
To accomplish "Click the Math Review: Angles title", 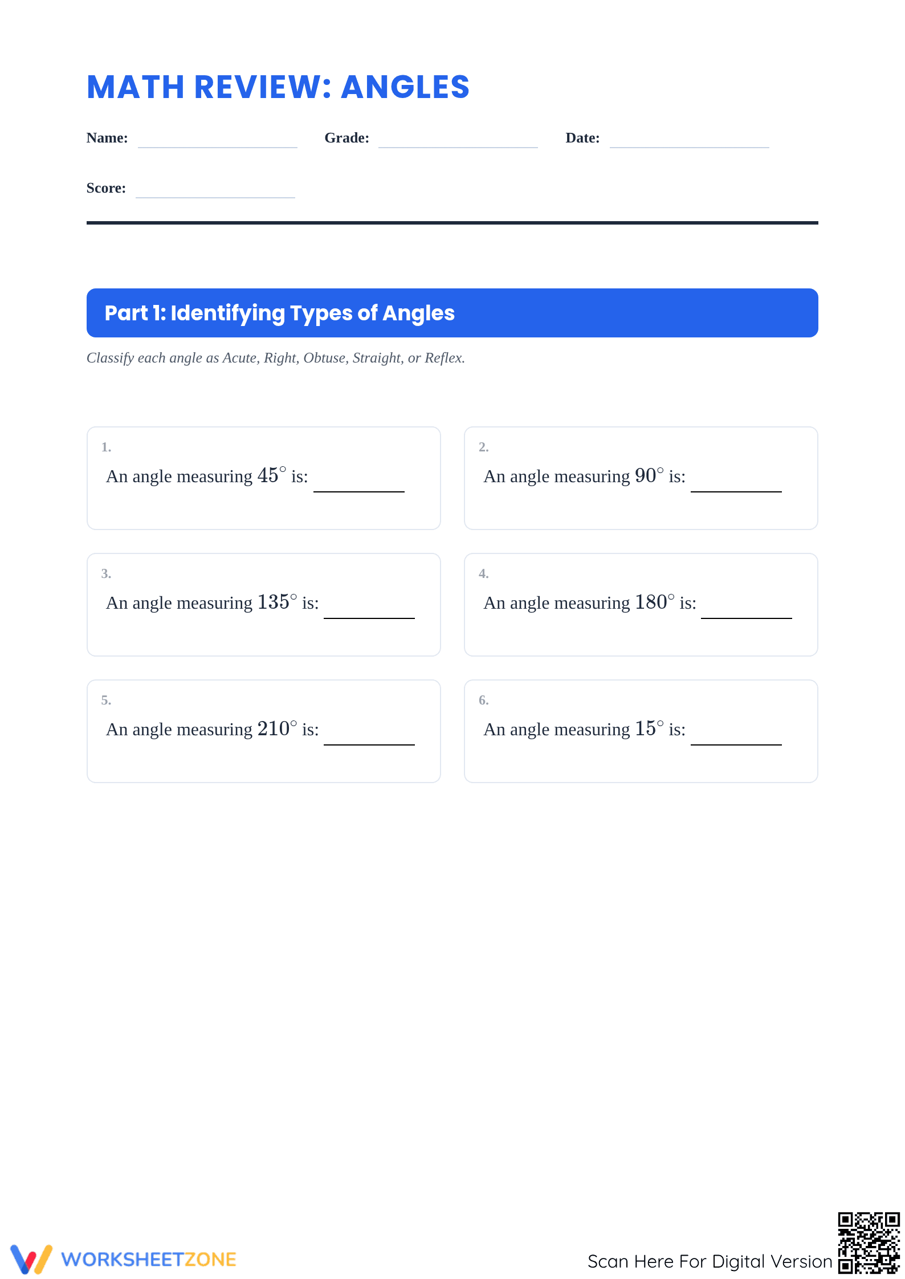I will tap(278, 87).
